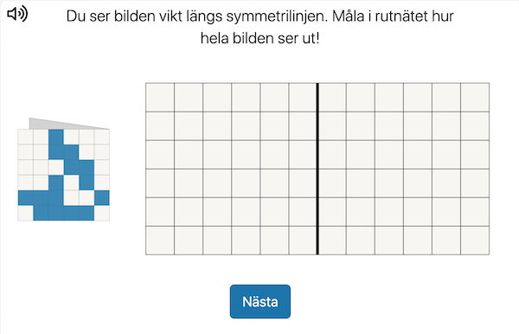The height and width of the screenshot is (334, 519).
Task: Paint the bottom-left cell of the grid
Action: pos(160,241)
